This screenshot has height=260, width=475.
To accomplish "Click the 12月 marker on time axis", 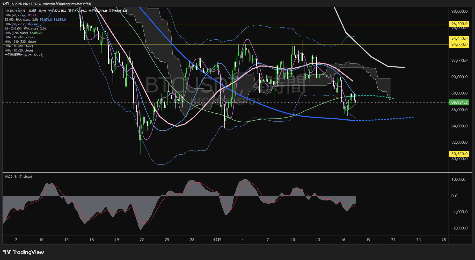I will (x=217, y=240).
